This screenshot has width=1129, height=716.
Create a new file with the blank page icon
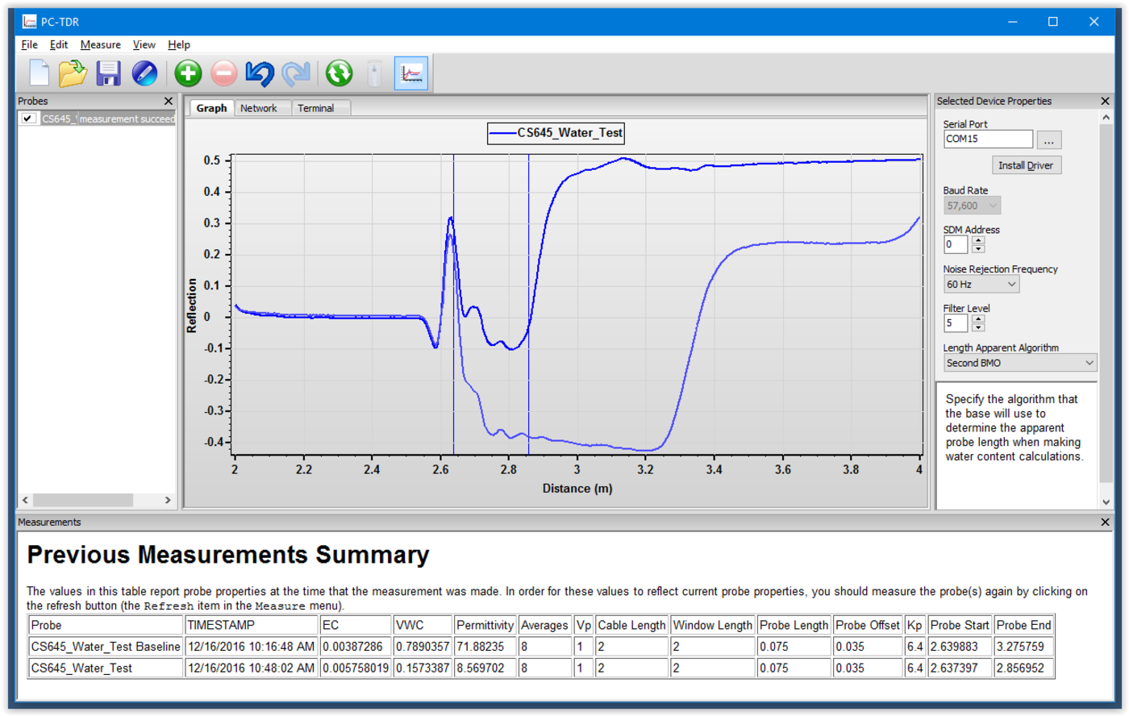[x=39, y=73]
